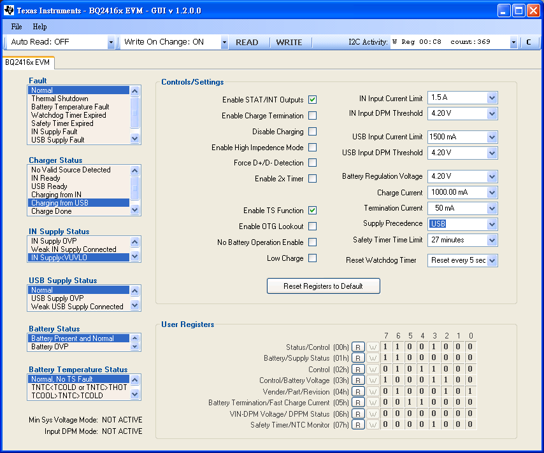Enable High Impedence Mode checkbox
Screen dimensions: 544x453
[312, 148]
